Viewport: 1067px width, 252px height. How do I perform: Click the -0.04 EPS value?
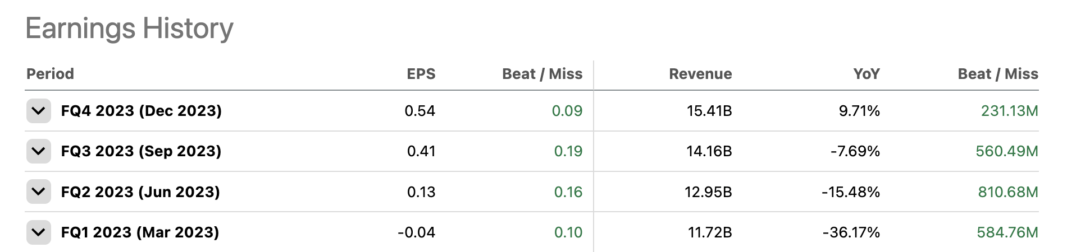(416, 232)
